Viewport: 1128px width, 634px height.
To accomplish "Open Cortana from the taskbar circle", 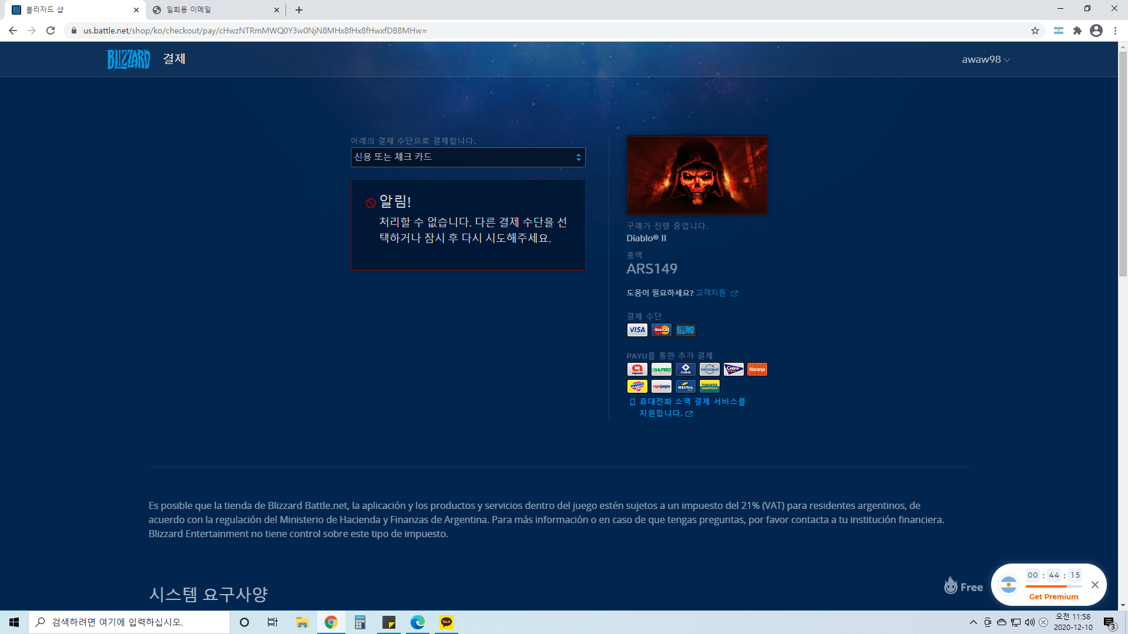I will point(244,622).
